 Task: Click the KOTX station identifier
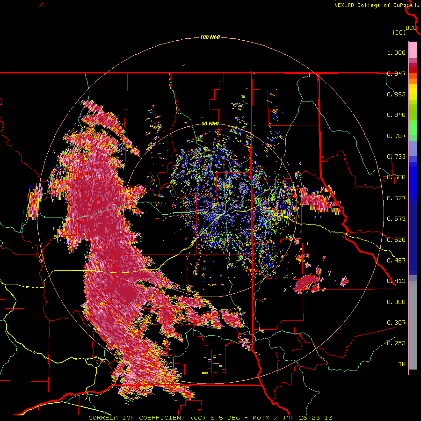pyautogui.click(x=261, y=418)
